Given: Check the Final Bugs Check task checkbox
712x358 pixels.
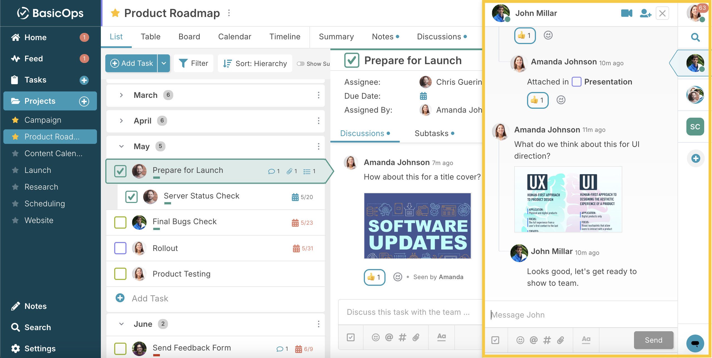Looking at the screenshot, I should click(x=120, y=222).
